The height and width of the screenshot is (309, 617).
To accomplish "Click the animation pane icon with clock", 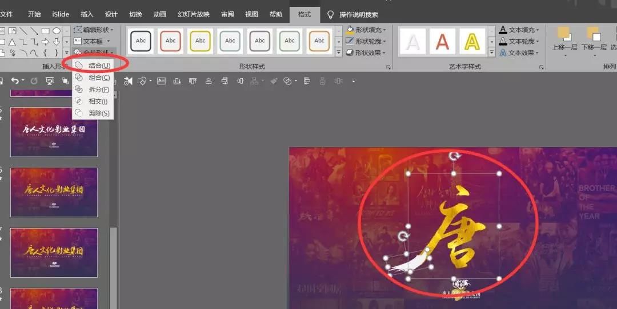I will tap(128, 81).
